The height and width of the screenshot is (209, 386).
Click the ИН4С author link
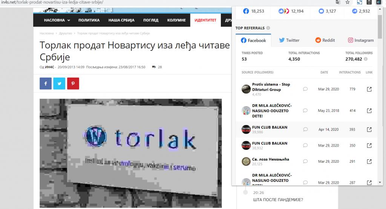(x=49, y=67)
